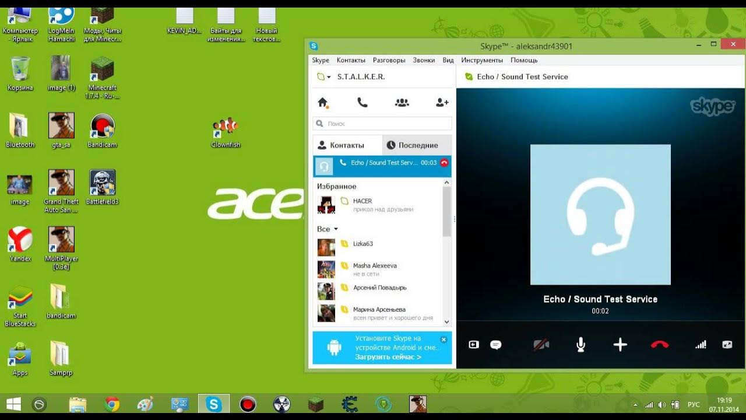Screen dimensions: 746x420
Task: Open the call quality signal bars icon
Action: point(701,345)
